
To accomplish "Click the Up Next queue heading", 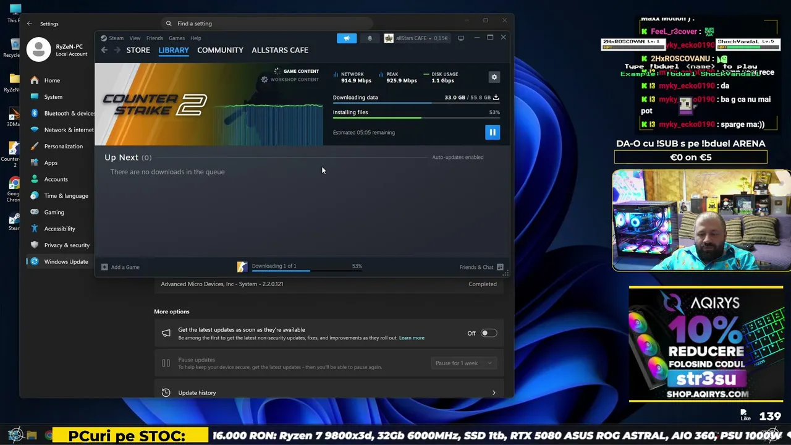I will 128,158.
